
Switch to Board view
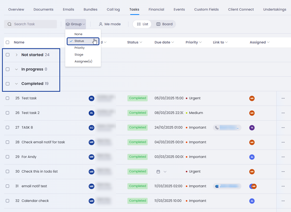point(164,24)
